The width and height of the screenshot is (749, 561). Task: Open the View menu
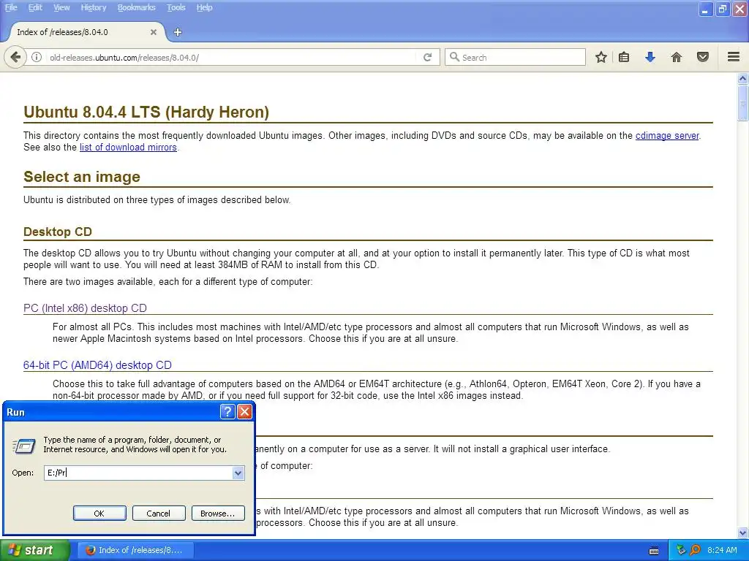pos(61,7)
